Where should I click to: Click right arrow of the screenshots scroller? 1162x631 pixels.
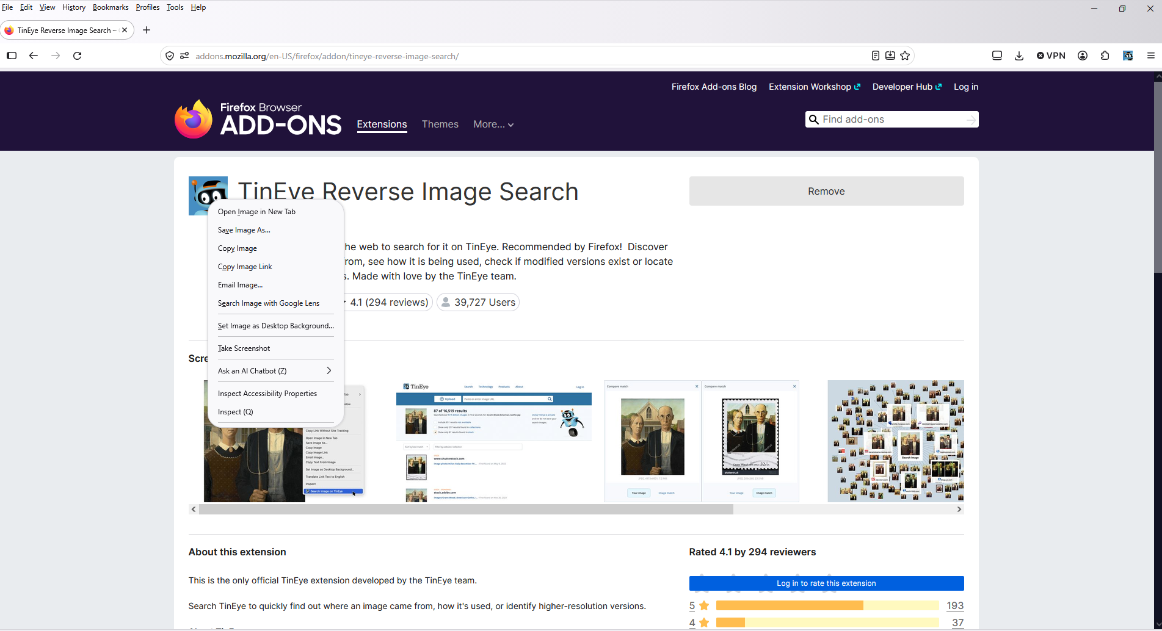(x=959, y=509)
